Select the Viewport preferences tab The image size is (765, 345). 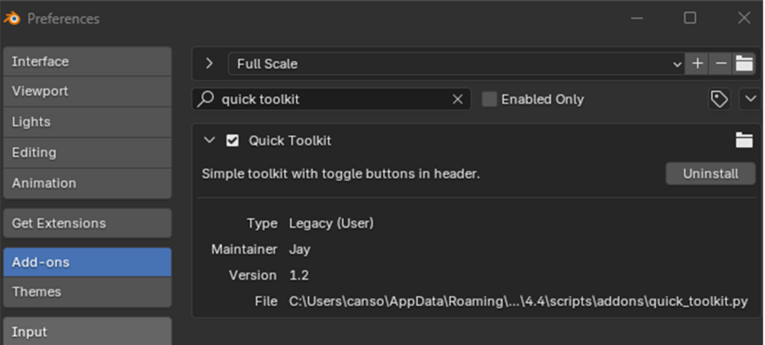pyautogui.click(x=87, y=91)
